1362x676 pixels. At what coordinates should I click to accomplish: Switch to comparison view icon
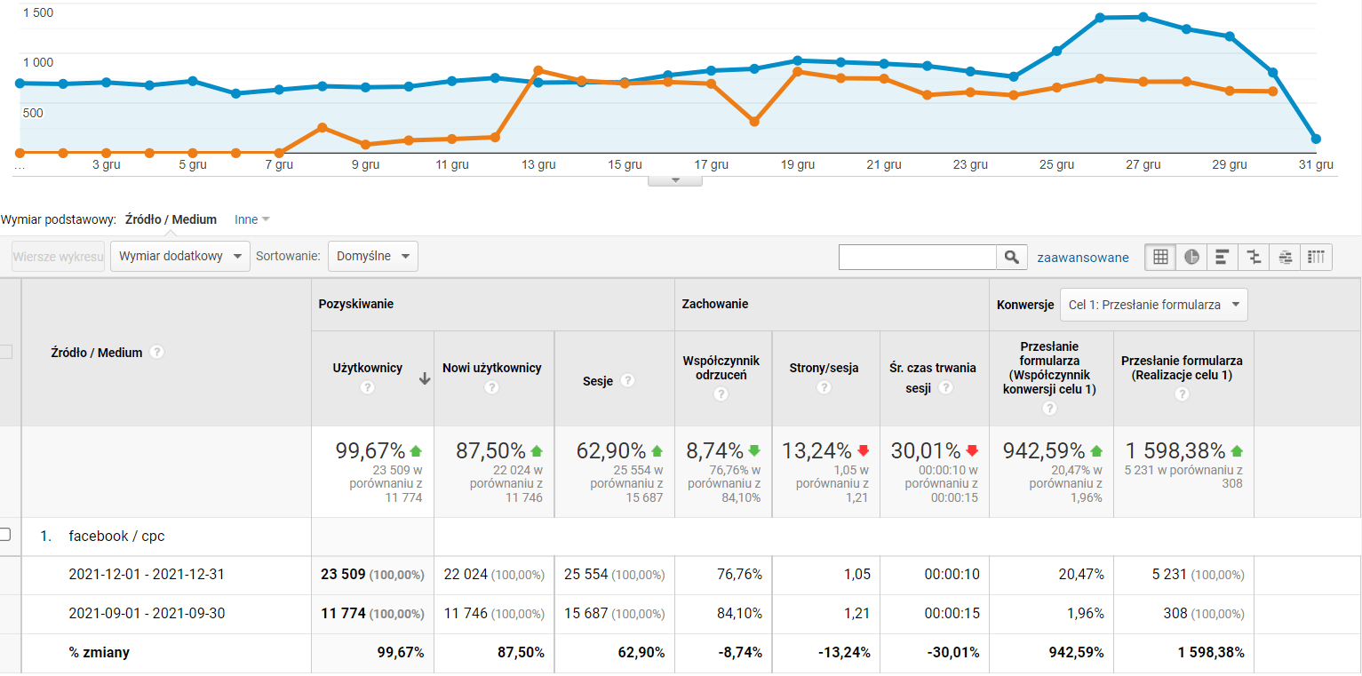pyautogui.click(x=1254, y=257)
